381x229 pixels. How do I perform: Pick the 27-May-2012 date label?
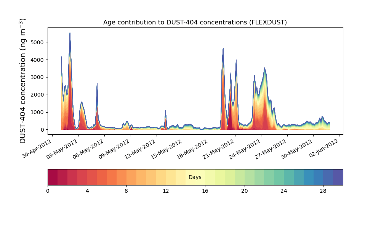[x=271, y=149]
